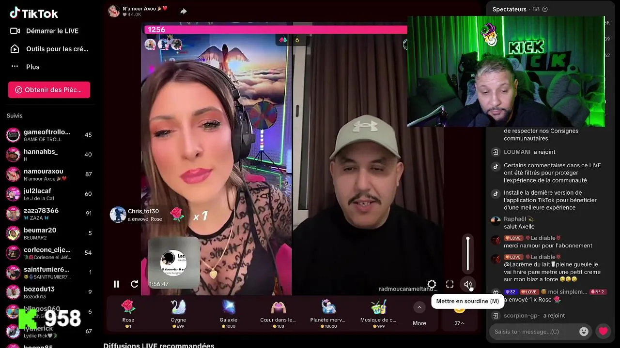Open the Plus menu
Screen dimensions: 620x348
tap(25, 67)
